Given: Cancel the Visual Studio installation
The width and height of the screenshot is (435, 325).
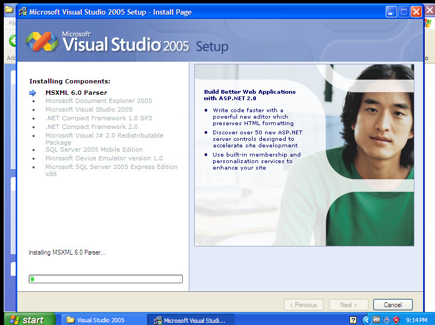Looking at the screenshot, I should (393, 305).
